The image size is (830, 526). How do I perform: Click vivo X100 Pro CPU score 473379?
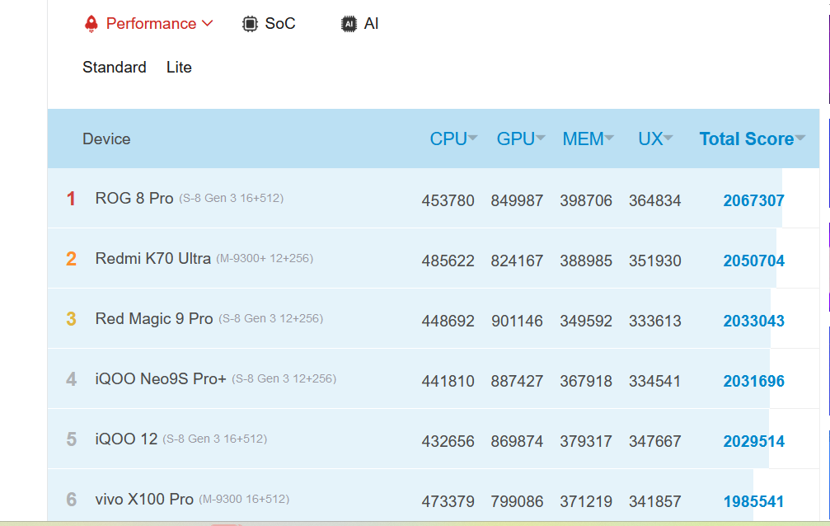(x=448, y=501)
